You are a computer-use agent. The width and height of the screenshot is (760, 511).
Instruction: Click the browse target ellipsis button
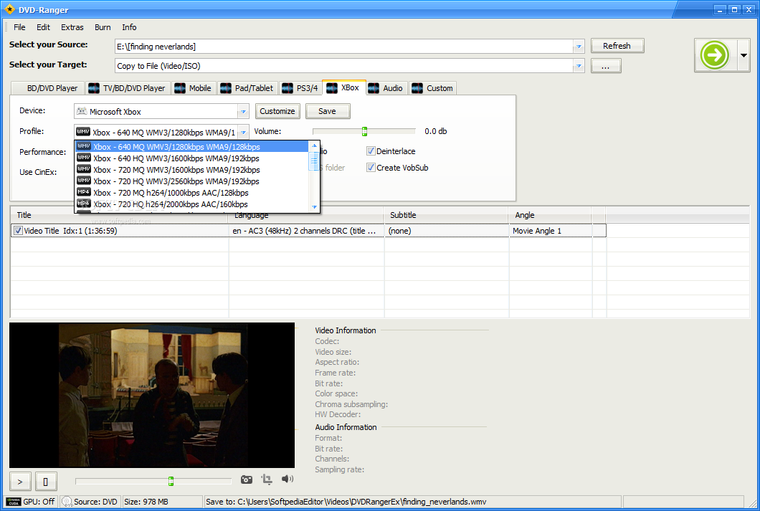606,66
